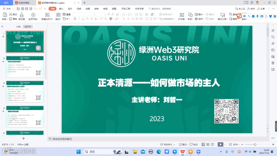The width and height of the screenshot is (277, 156).
Task: Click the 图片 picture insert icon
Action: point(196,14)
